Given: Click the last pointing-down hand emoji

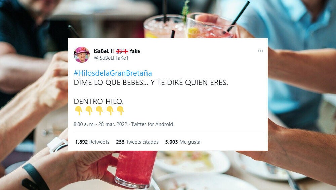Looking at the screenshot, I should tap(120, 111).
